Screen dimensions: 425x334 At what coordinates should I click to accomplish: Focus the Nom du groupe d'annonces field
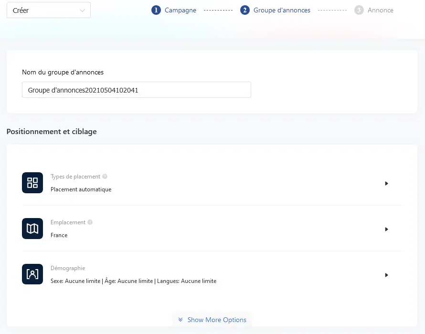(136, 90)
